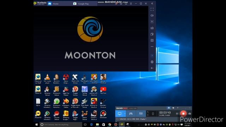Select Bandicam game recording mode
Screen dimensions: 226x127
131,114
